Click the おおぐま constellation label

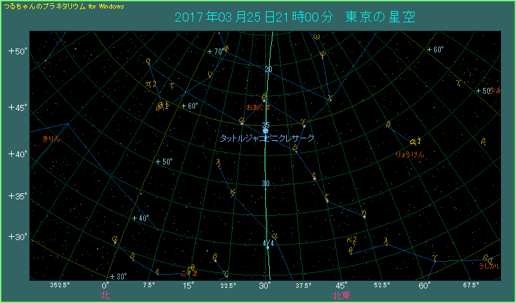click(258, 106)
